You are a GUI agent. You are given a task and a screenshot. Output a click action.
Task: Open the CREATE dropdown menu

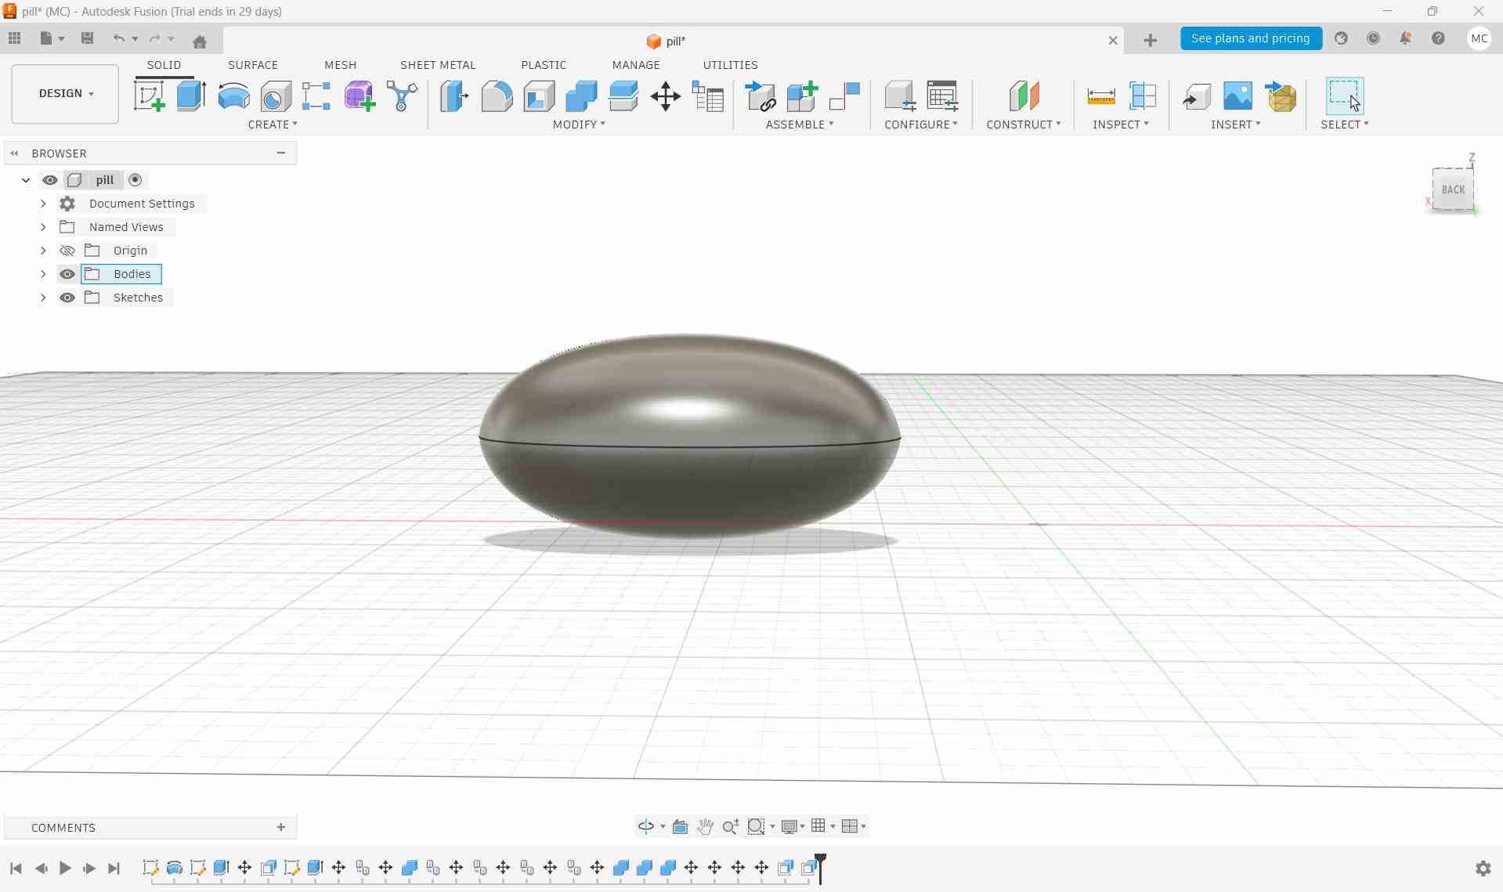coord(273,125)
